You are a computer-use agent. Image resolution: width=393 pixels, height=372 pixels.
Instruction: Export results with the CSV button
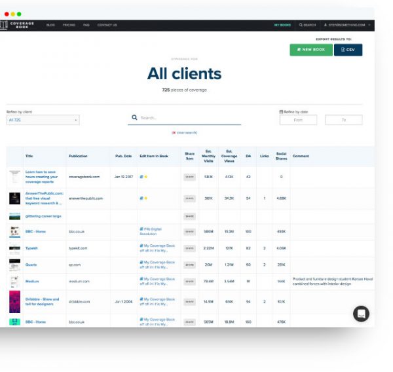tap(348, 49)
